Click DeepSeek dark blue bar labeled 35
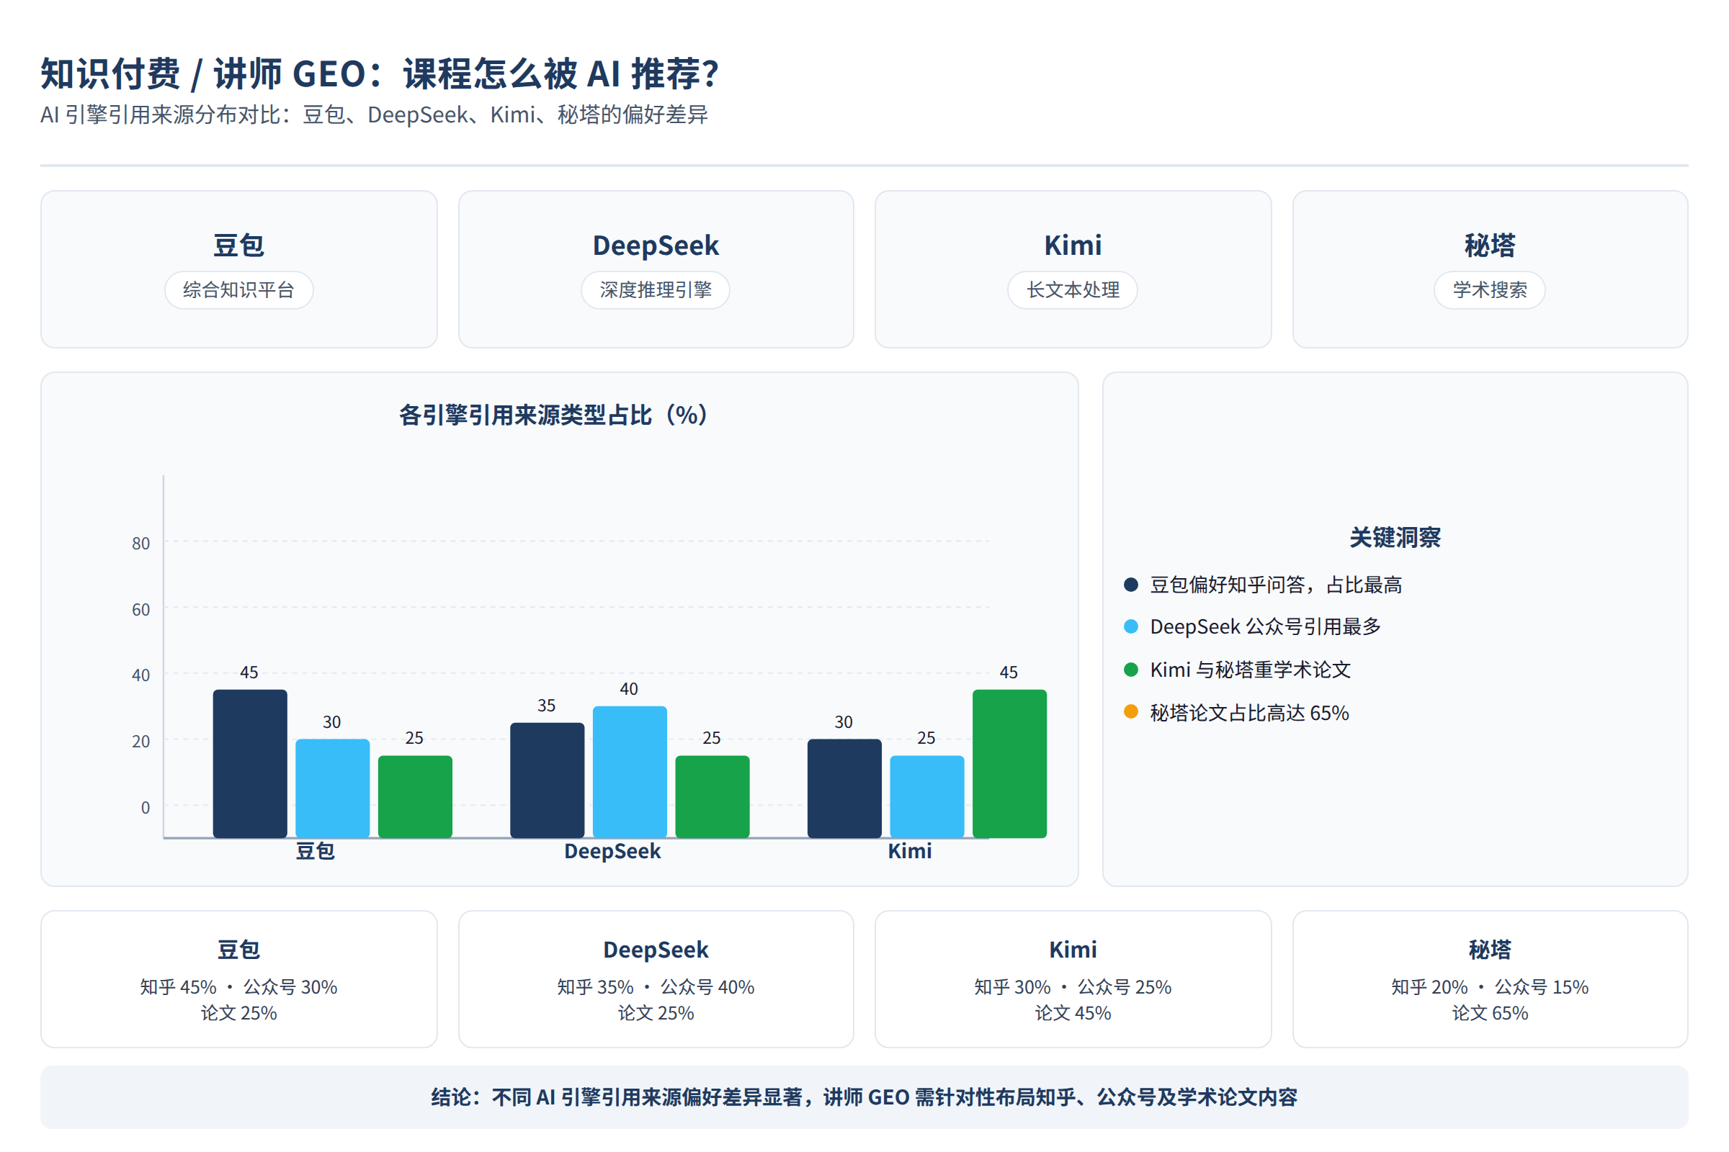The height and width of the screenshot is (1152, 1729). point(548,780)
